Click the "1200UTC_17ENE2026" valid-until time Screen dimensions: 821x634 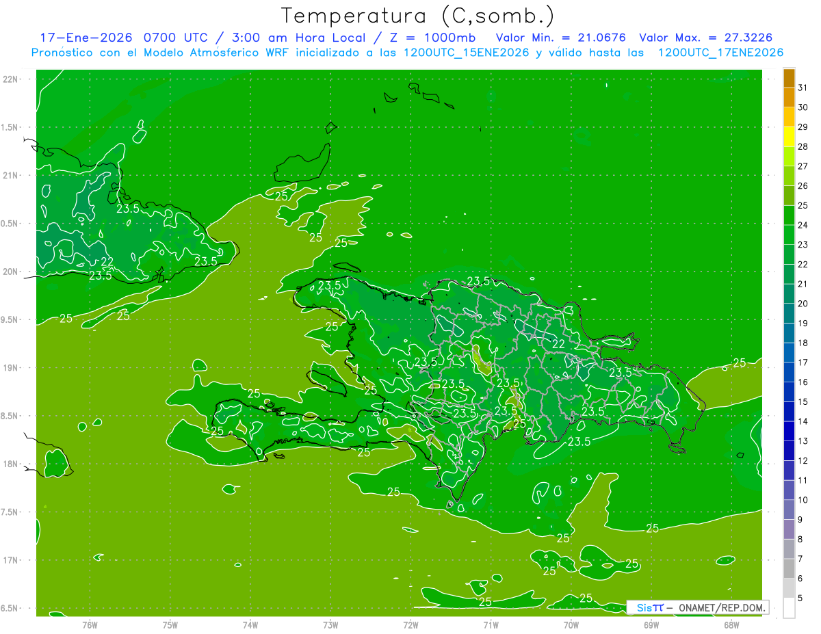pyautogui.click(x=720, y=53)
